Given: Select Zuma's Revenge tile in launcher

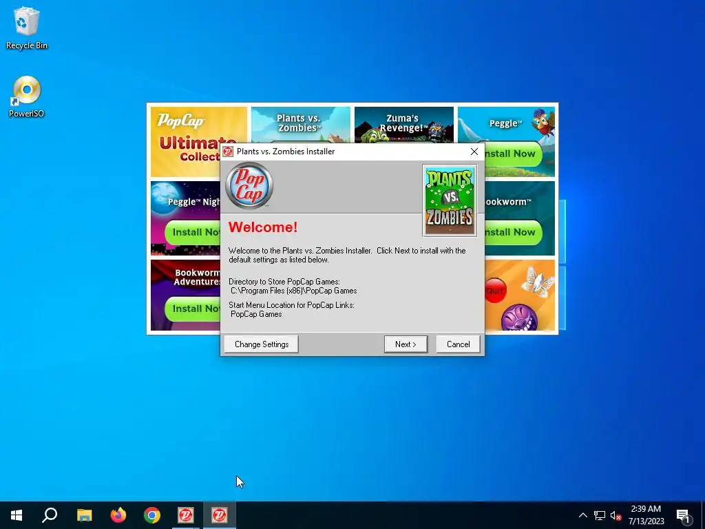Looking at the screenshot, I should pos(403,125).
